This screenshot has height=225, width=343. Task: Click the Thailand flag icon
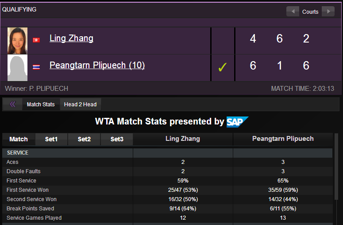click(36, 67)
